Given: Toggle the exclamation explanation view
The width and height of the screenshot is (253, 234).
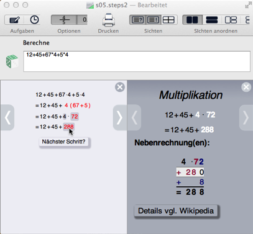Looking at the screenshot, I should pos(154,20).
